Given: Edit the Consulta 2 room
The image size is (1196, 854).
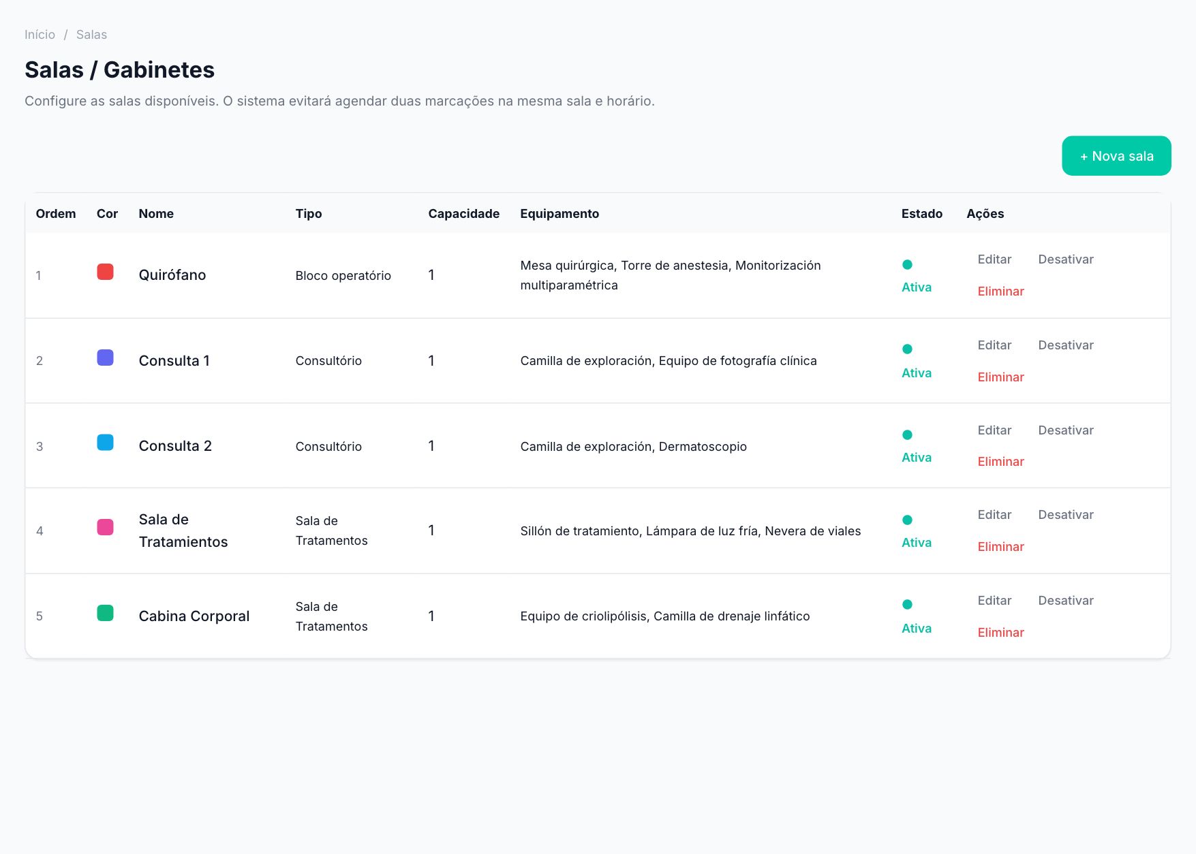Looking at the screenshot, I should (994, 430).
